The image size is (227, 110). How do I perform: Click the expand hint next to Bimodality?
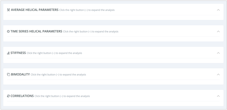tap(58, 75)
